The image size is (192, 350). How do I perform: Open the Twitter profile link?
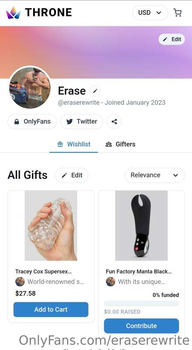coord(82,122)
